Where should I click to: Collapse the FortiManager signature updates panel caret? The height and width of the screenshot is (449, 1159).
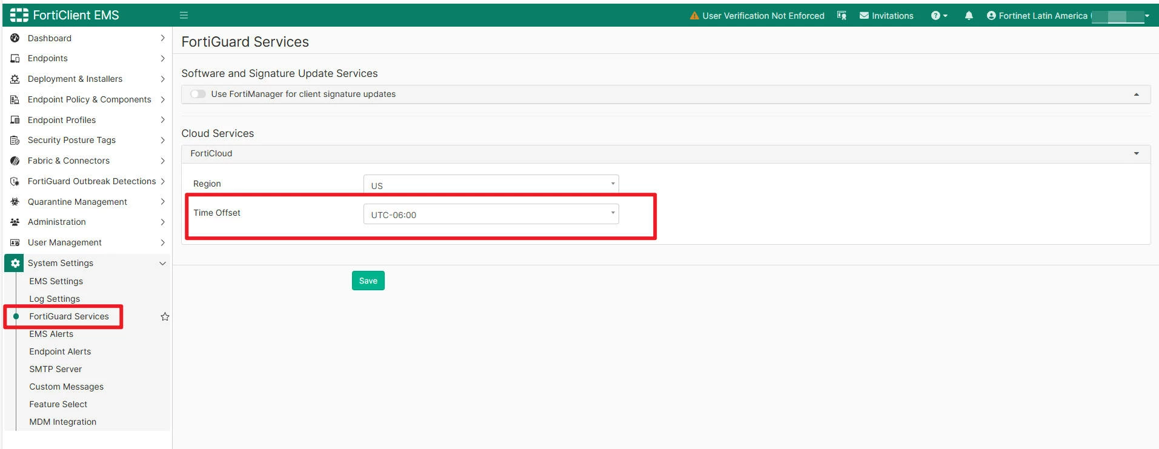tap(1137, 95)
